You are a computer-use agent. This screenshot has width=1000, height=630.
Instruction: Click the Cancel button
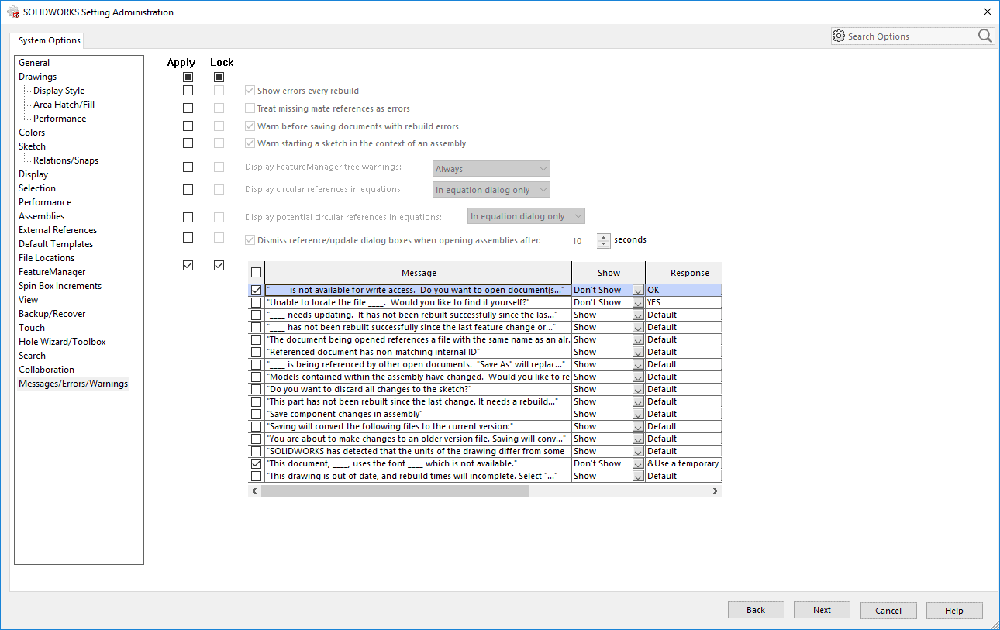[x=888, y=610]
